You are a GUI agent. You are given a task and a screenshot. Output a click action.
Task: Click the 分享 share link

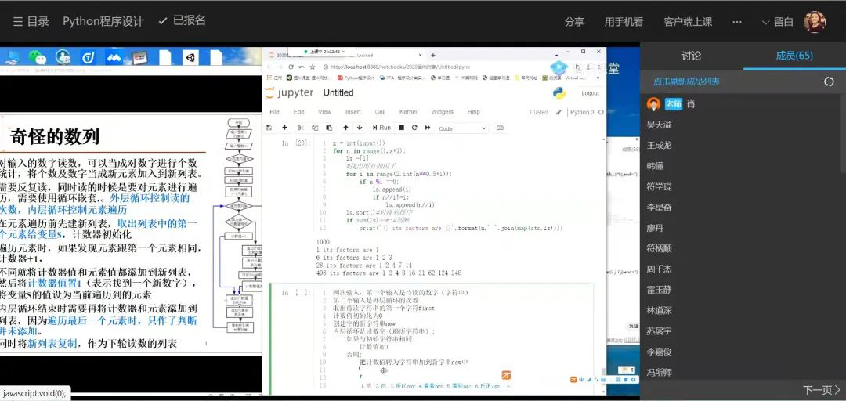click(x=574, y=22)
